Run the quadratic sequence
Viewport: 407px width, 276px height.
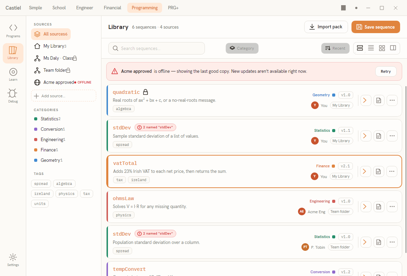[x=366, y=100]
